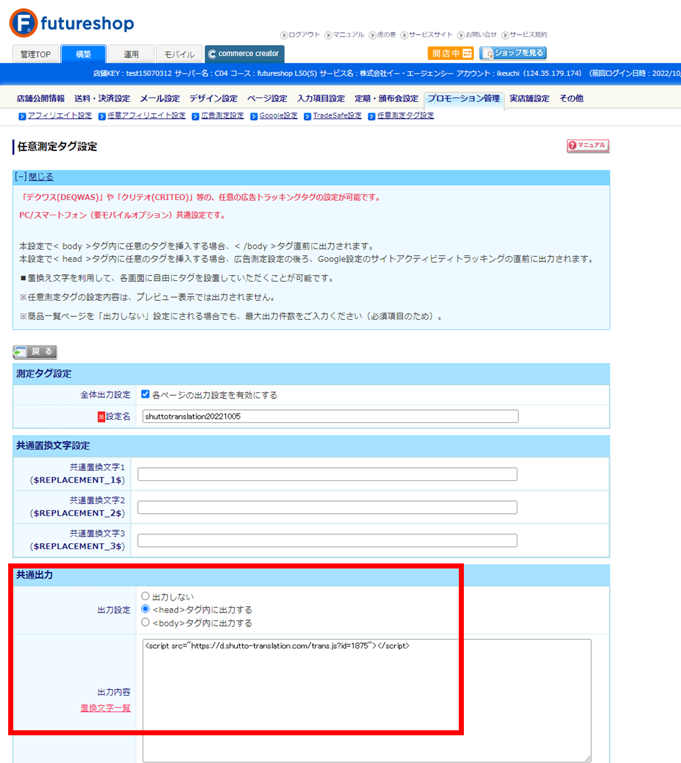Go to TradeSafe設定 submenu link

click(x=337, y=116)
